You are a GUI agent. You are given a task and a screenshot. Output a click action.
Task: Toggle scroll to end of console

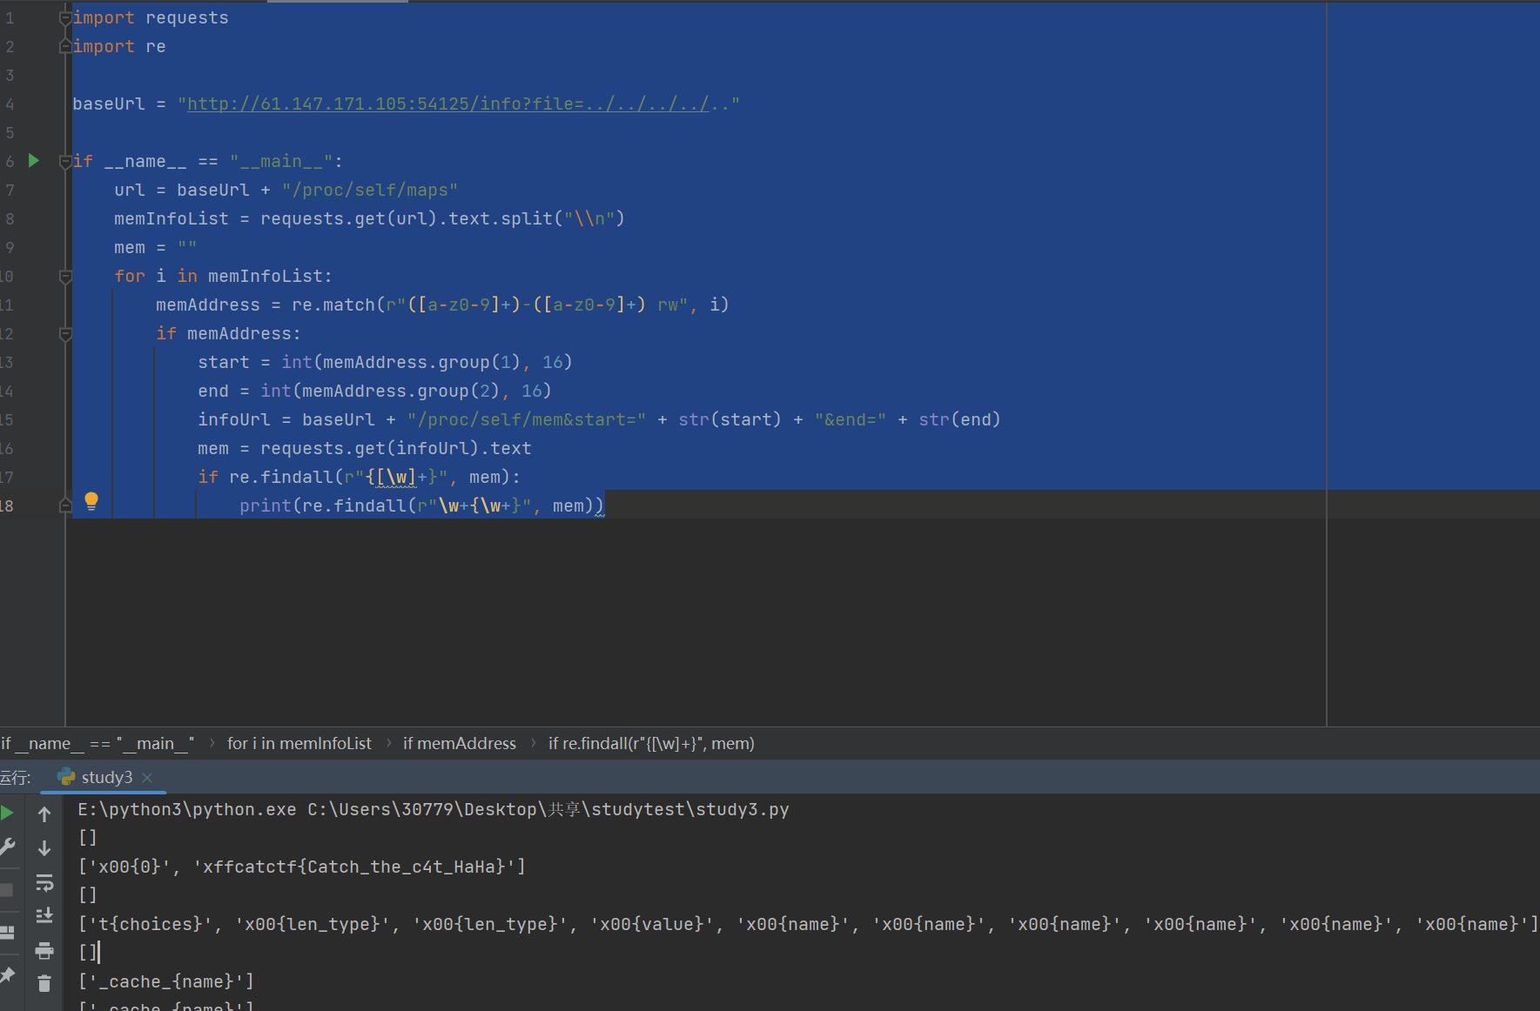pyautogui.click(x=44, y=915)
